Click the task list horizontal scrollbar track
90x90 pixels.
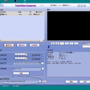(20, 40)
